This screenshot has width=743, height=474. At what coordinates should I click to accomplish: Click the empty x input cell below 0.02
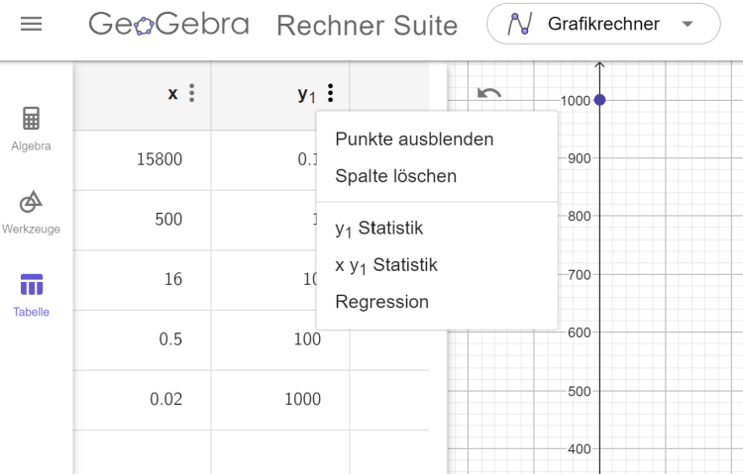click(x=142, y=452)
